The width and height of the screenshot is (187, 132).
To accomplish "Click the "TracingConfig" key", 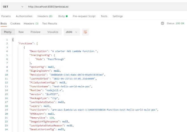I will pos(40,55).
